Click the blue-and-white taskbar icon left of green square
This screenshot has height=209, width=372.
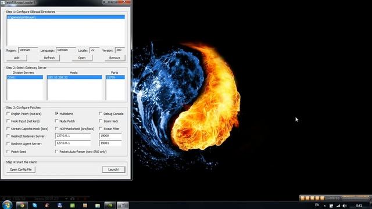(60, 206)
